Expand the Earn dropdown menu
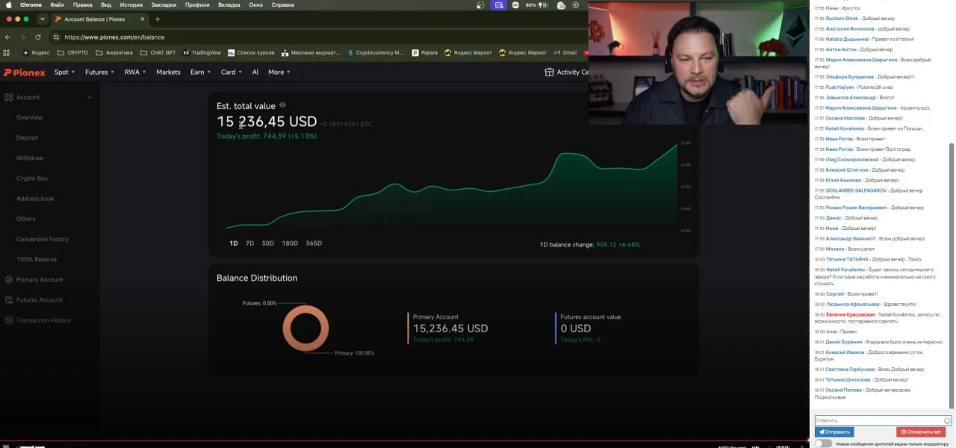 200,72
